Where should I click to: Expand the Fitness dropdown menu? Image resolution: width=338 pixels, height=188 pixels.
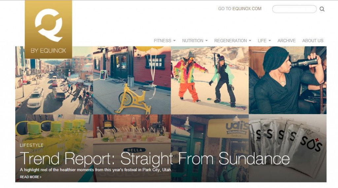point(165,41)
